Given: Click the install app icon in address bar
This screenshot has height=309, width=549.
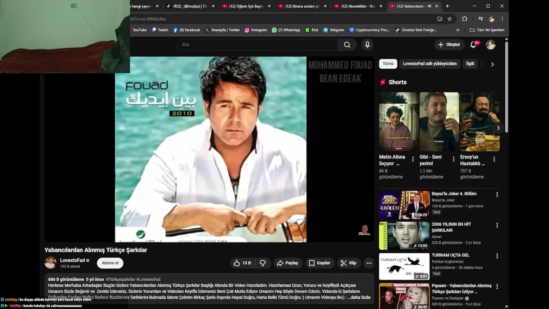Looking at the screenshot, I should [440, 19].
